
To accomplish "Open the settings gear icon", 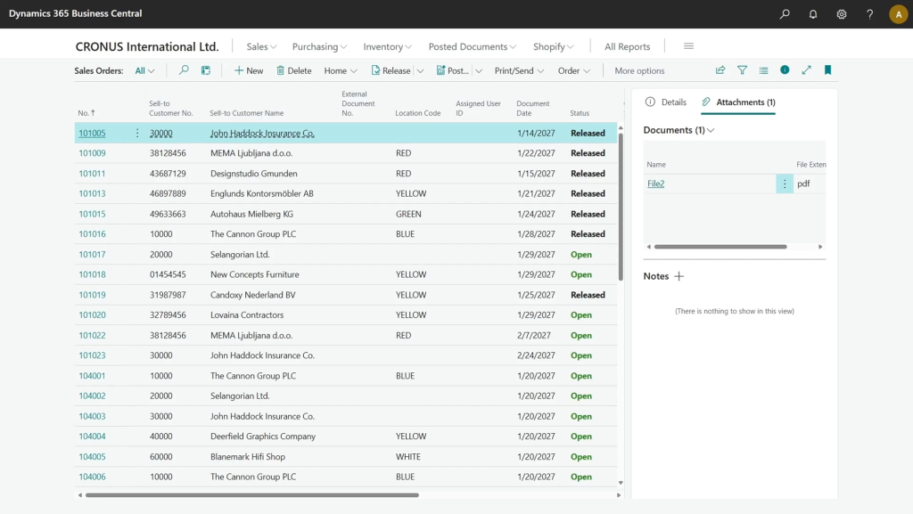I will coord(842,14).
